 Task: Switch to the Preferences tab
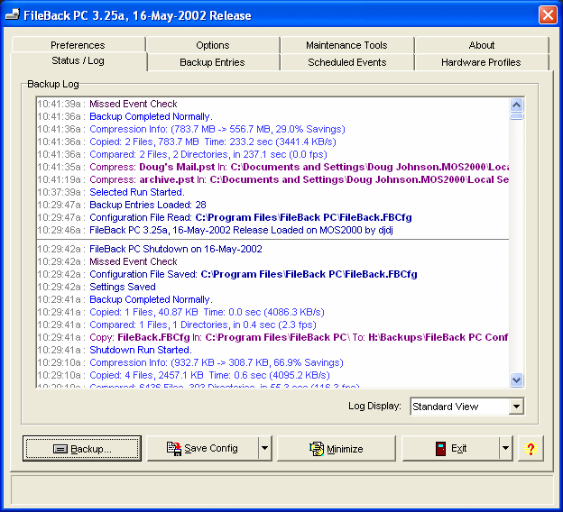point(78,45)
